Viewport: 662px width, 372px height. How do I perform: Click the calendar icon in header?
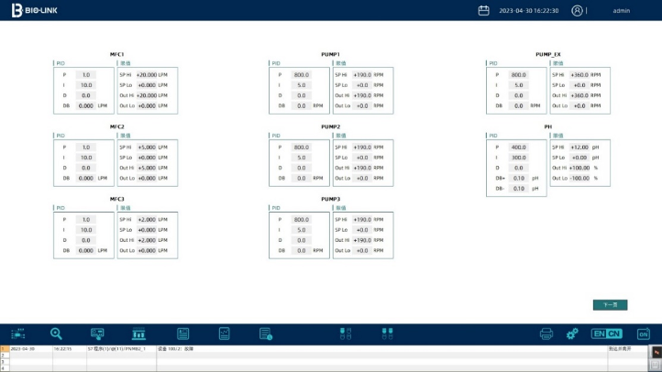484,10
